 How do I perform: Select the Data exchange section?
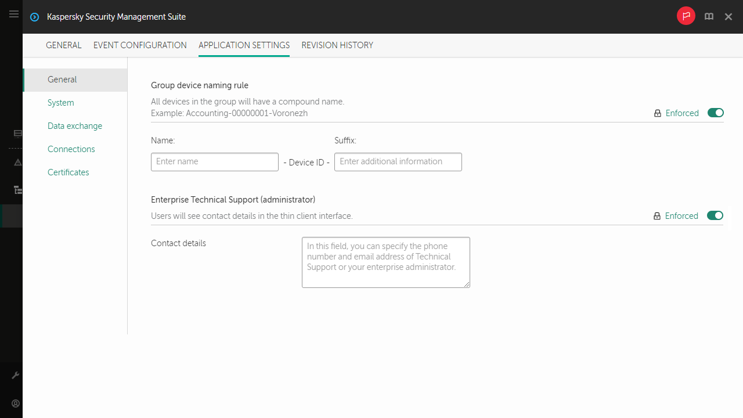pos(75,125)
